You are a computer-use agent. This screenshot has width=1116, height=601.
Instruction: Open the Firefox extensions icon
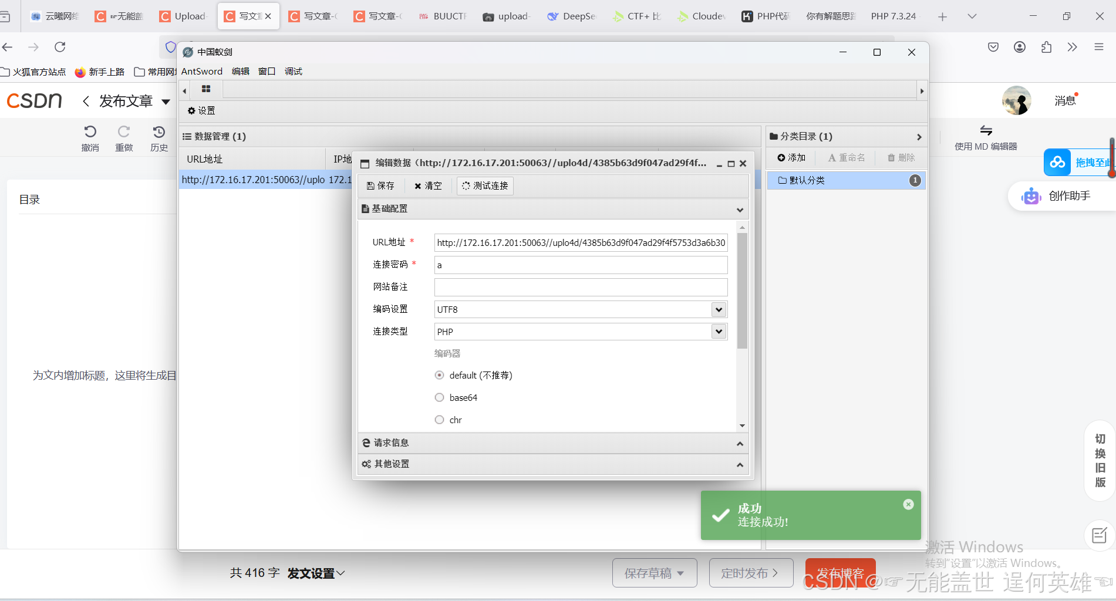click(x=1046, y=47)
